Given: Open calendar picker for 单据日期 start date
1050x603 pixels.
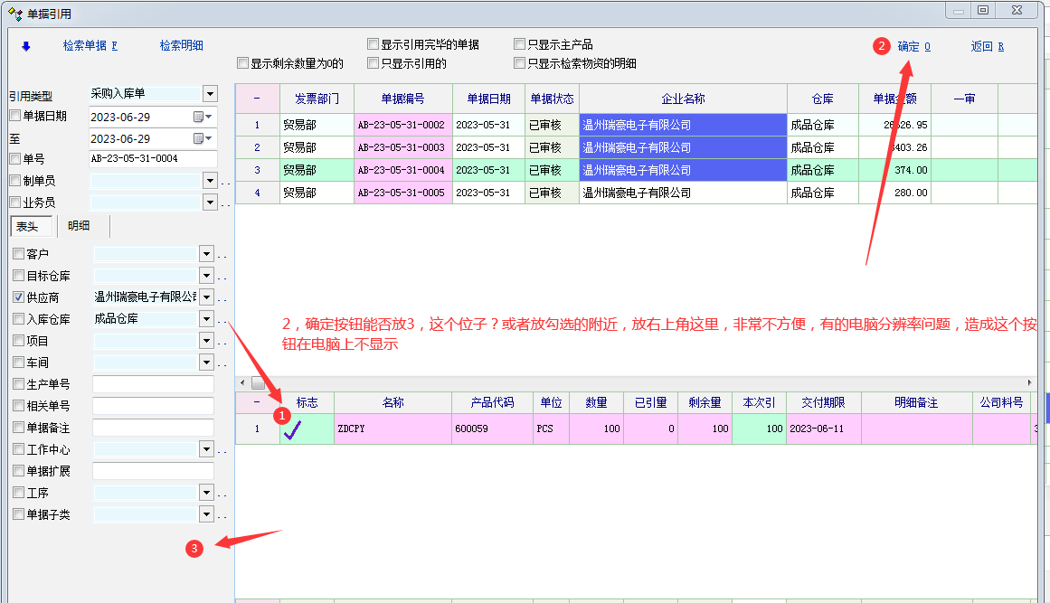Looking at the screenshot, I should 201,117.
